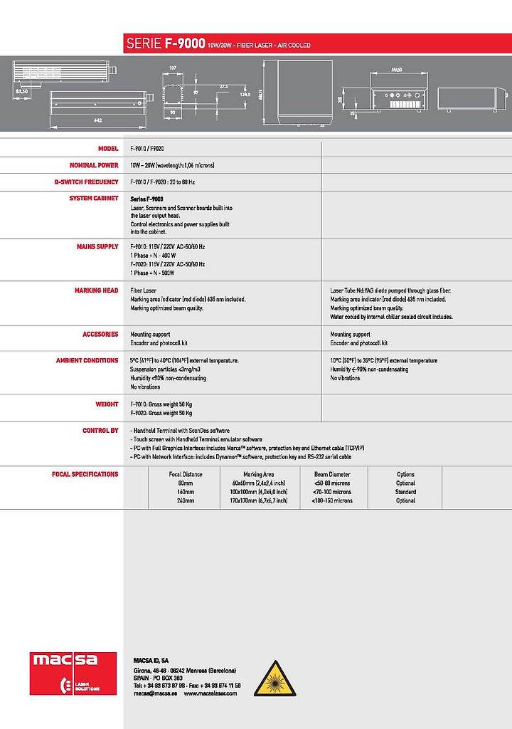Click the '10W – 20W (wavelength:1,06 microns)' text
The width and height of the screenshot is (512, 729).
[172, 165]
